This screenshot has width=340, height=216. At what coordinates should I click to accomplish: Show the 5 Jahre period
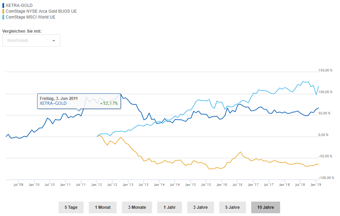click(233, 207)
